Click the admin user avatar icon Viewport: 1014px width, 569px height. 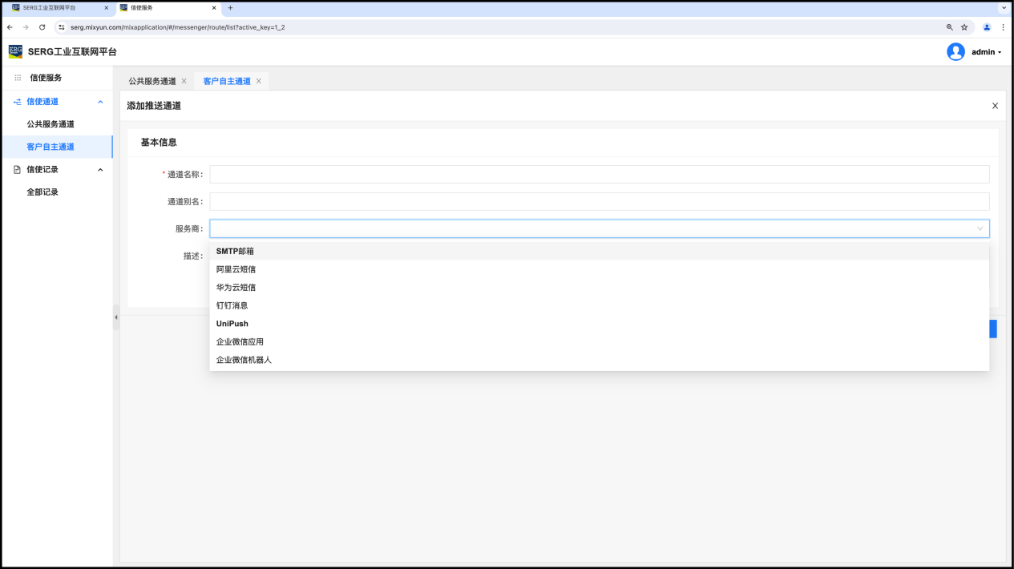(x=955, y=52)
